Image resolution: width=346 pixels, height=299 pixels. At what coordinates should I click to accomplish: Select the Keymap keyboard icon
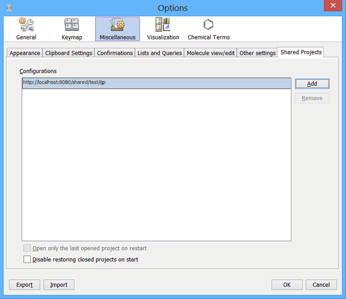72,24
